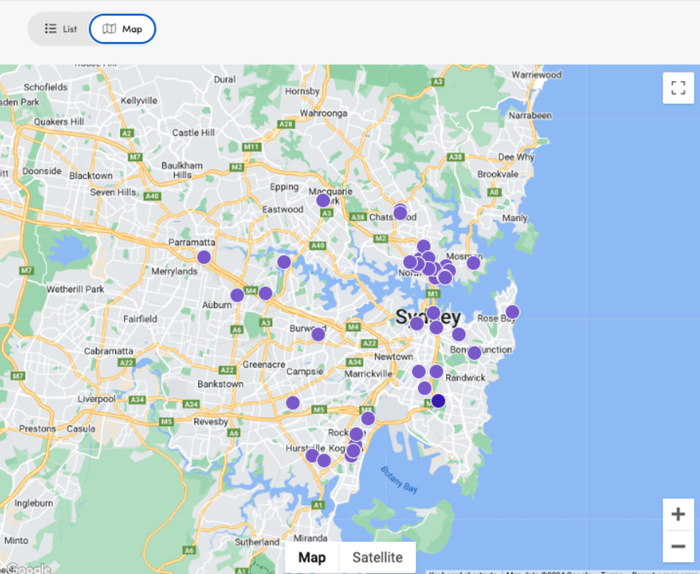Click the Bankstown suburb label
700x574 pixels.
220,384
